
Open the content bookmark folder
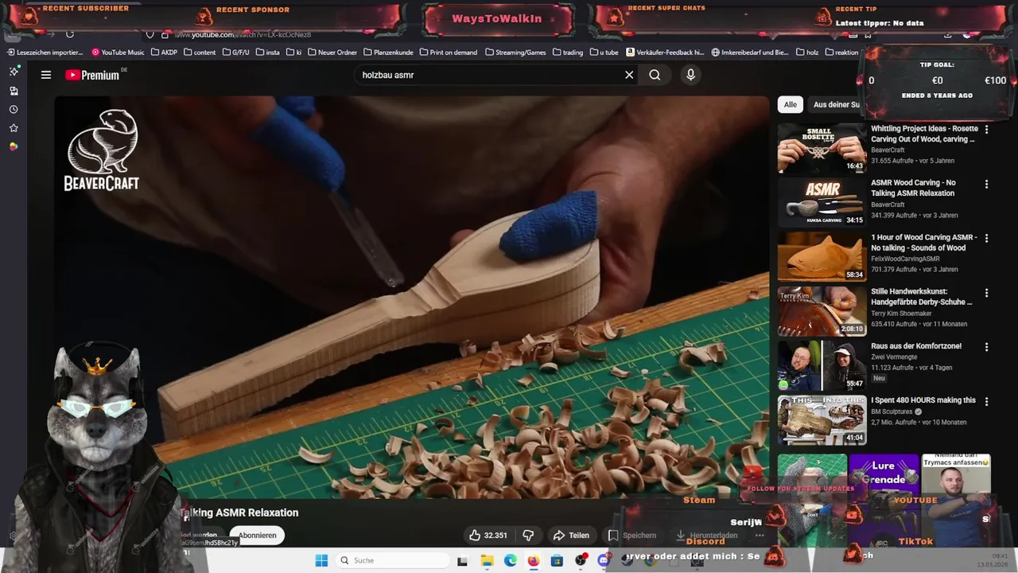[x=200, y=53]
